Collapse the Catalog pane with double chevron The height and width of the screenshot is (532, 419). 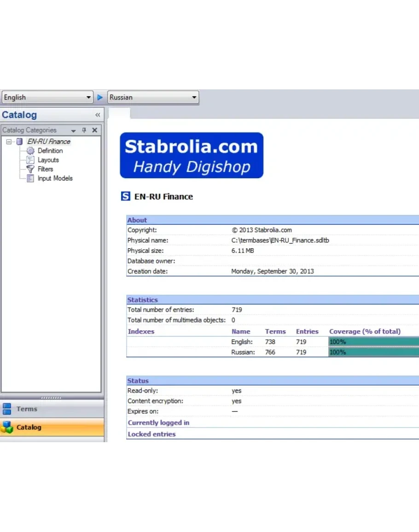tap(98, 115)
